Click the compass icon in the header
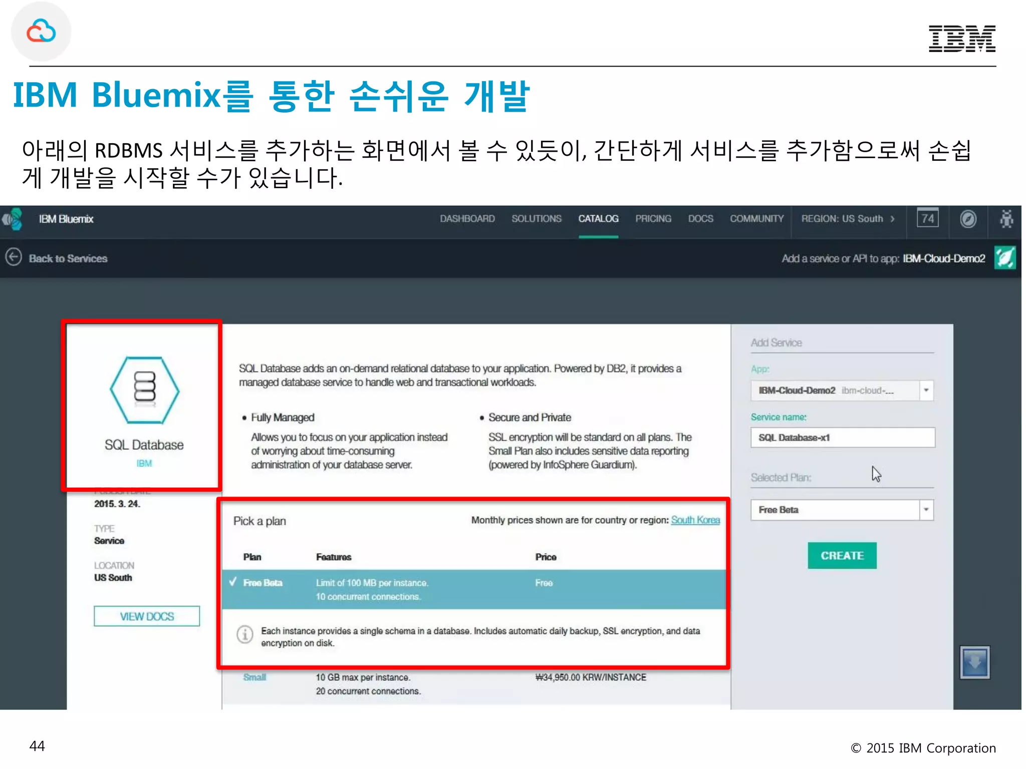Screen dimensions: 1026x769 click(x=968, y=219)
